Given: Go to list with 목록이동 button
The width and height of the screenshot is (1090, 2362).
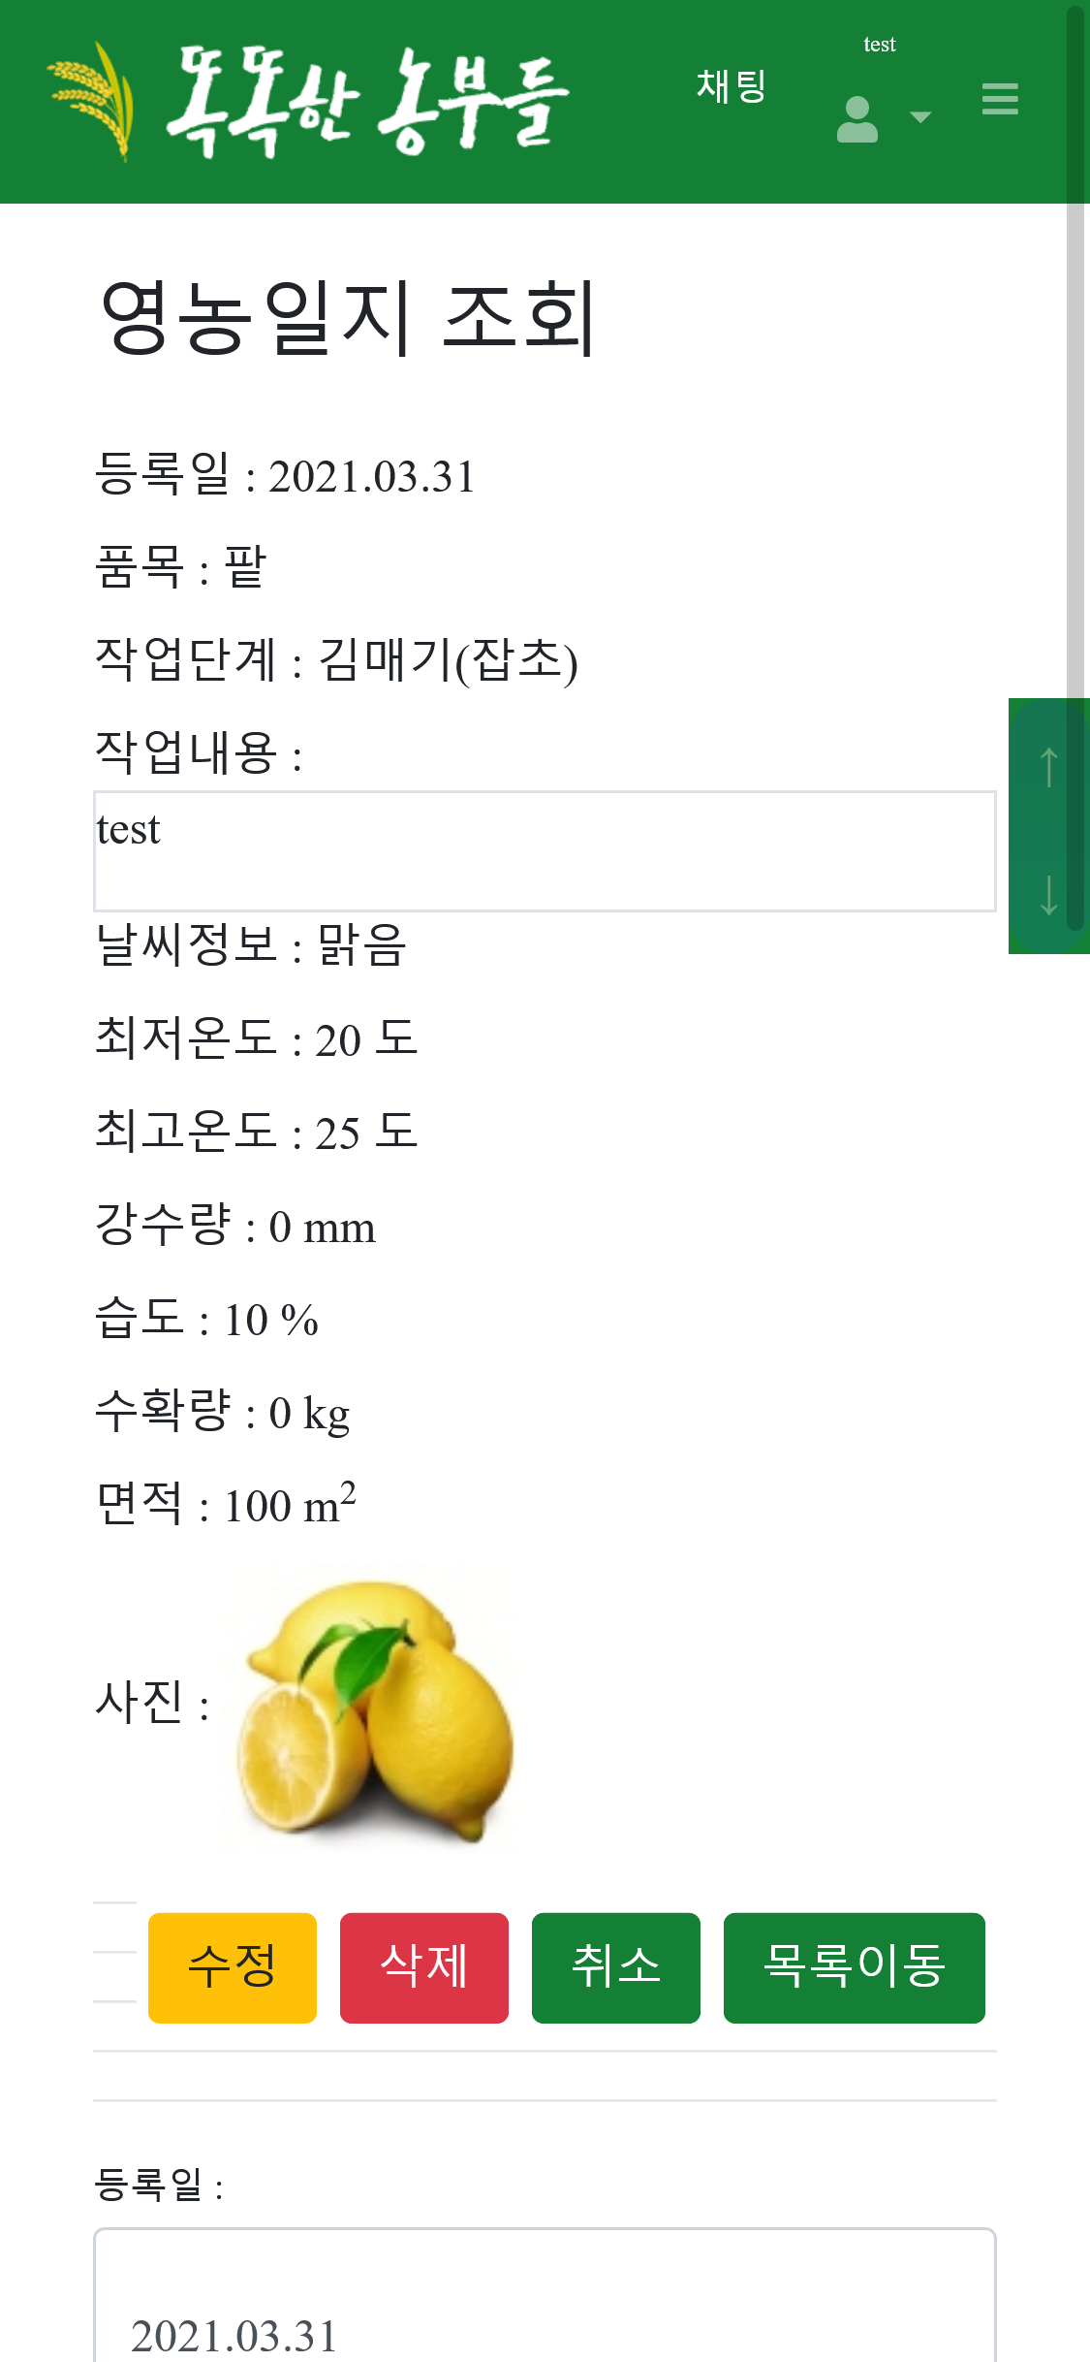Looking at the screenshot, I should [x=854, y=1967].
